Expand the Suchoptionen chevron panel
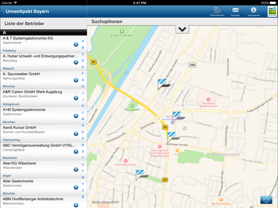 (182, 29)
